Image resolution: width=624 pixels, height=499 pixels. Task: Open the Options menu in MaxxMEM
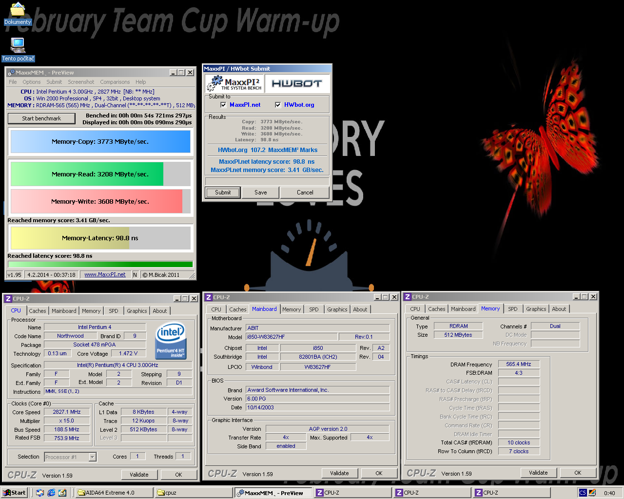32,82
